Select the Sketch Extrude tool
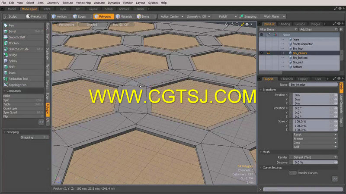The width and height of the screenshot is (346, 194). (x=23, y=49)
